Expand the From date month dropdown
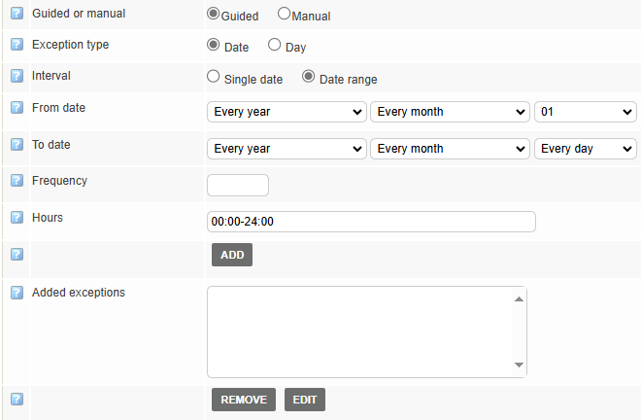This screenshot has height=420, width=641. click(x=450, y=112)
